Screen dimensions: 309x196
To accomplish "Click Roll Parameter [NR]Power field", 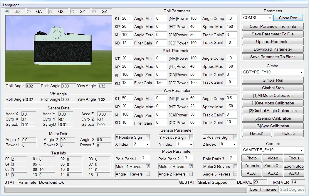I will tap(195, 18).
